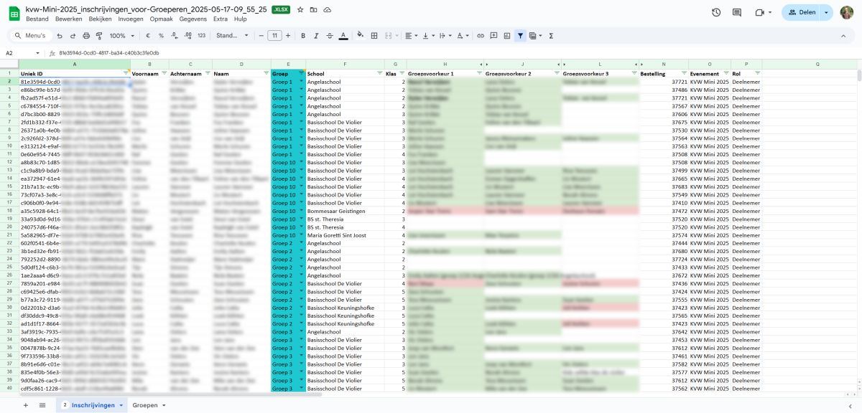Click the borders icon in toolbar

click(x=375, y=36)
